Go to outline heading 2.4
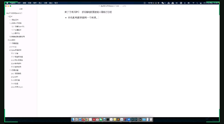224x124 pixels. [x=14, y=70]
